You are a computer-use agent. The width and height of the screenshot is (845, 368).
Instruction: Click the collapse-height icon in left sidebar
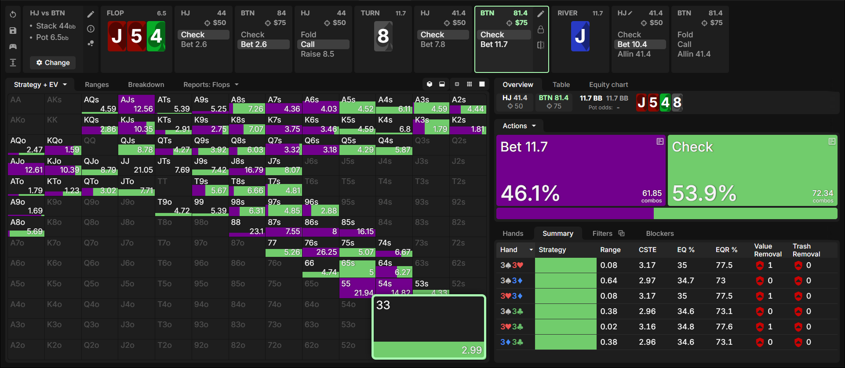point(13,62)
